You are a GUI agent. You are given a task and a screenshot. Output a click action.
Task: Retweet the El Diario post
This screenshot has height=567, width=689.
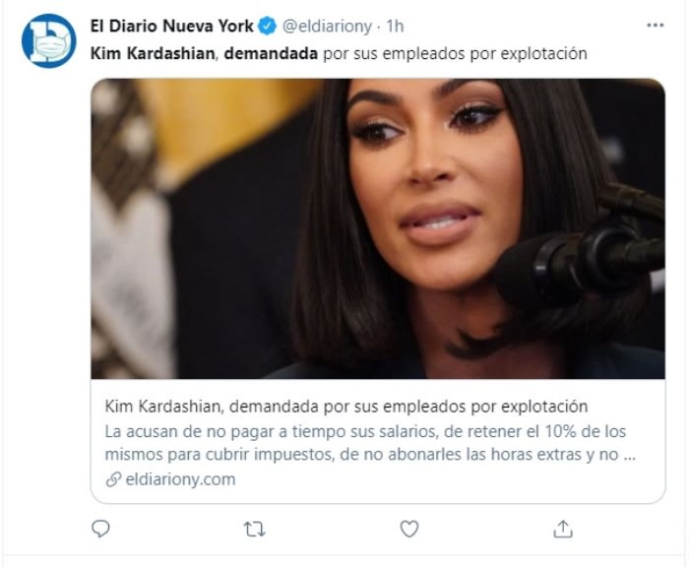tap(254, 530)
